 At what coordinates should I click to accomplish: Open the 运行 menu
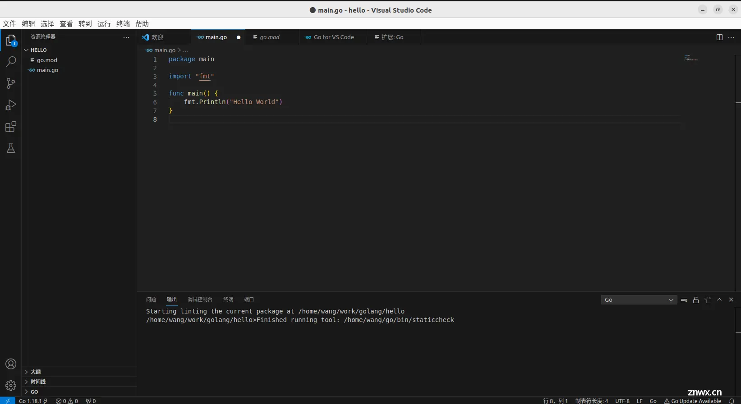tap(104, 24)
